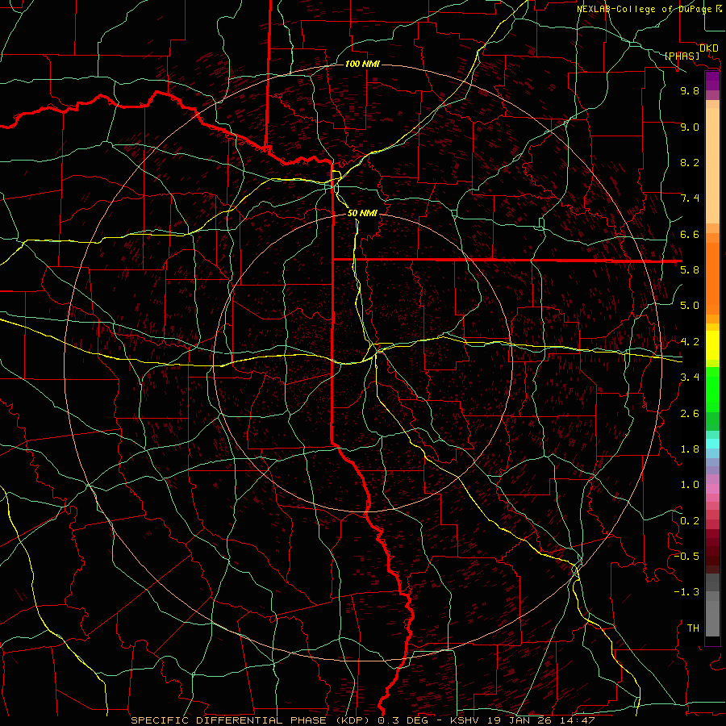The width and height of the screenshot is (726, 726).
Task: Click the dark orange segment of the color bar
Action: pos(712,279)
